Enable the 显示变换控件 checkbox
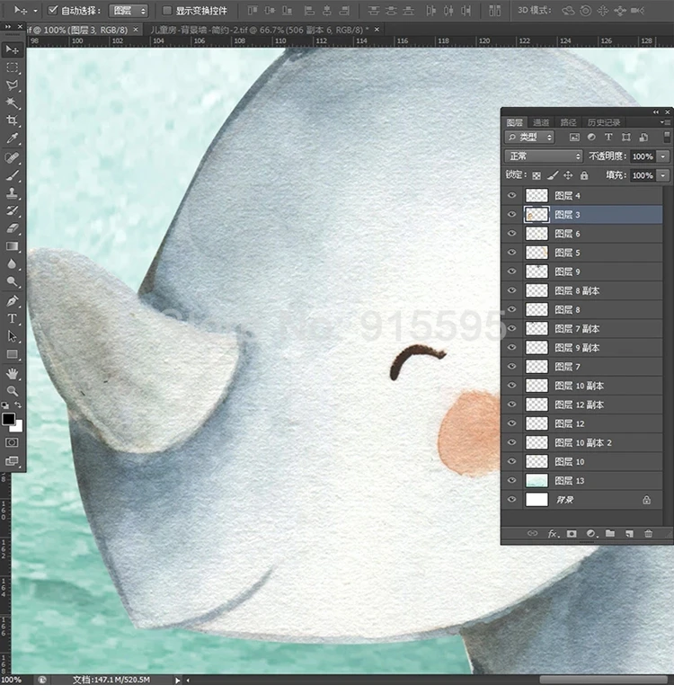Image resolution: width=674 pixels, height=694 pixels. [x=166, y=11]
